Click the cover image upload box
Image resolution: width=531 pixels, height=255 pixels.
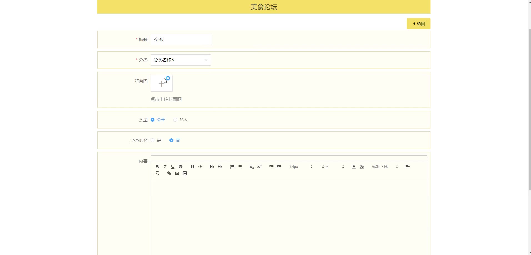(161, 83)
